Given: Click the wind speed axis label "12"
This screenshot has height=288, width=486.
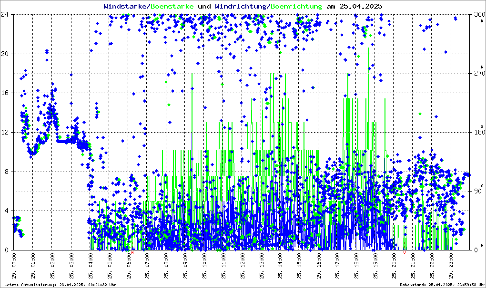Looking at the screenshot, I should [x=4, y=132].
